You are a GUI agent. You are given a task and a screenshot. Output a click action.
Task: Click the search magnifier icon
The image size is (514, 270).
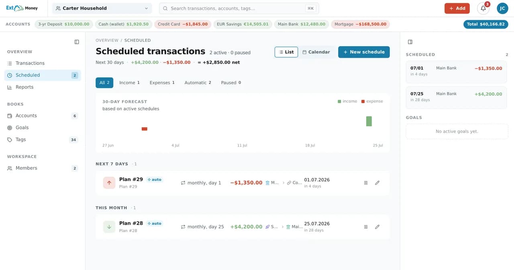(x=165, y=8)
